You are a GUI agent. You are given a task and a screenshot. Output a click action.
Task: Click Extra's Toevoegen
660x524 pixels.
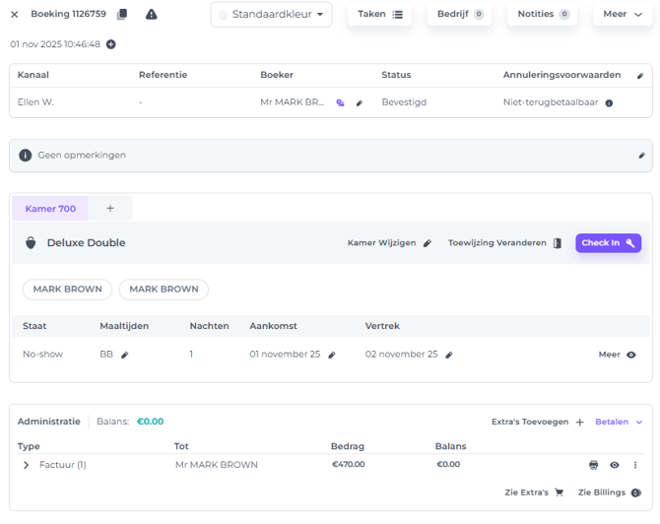coord(538,422)
